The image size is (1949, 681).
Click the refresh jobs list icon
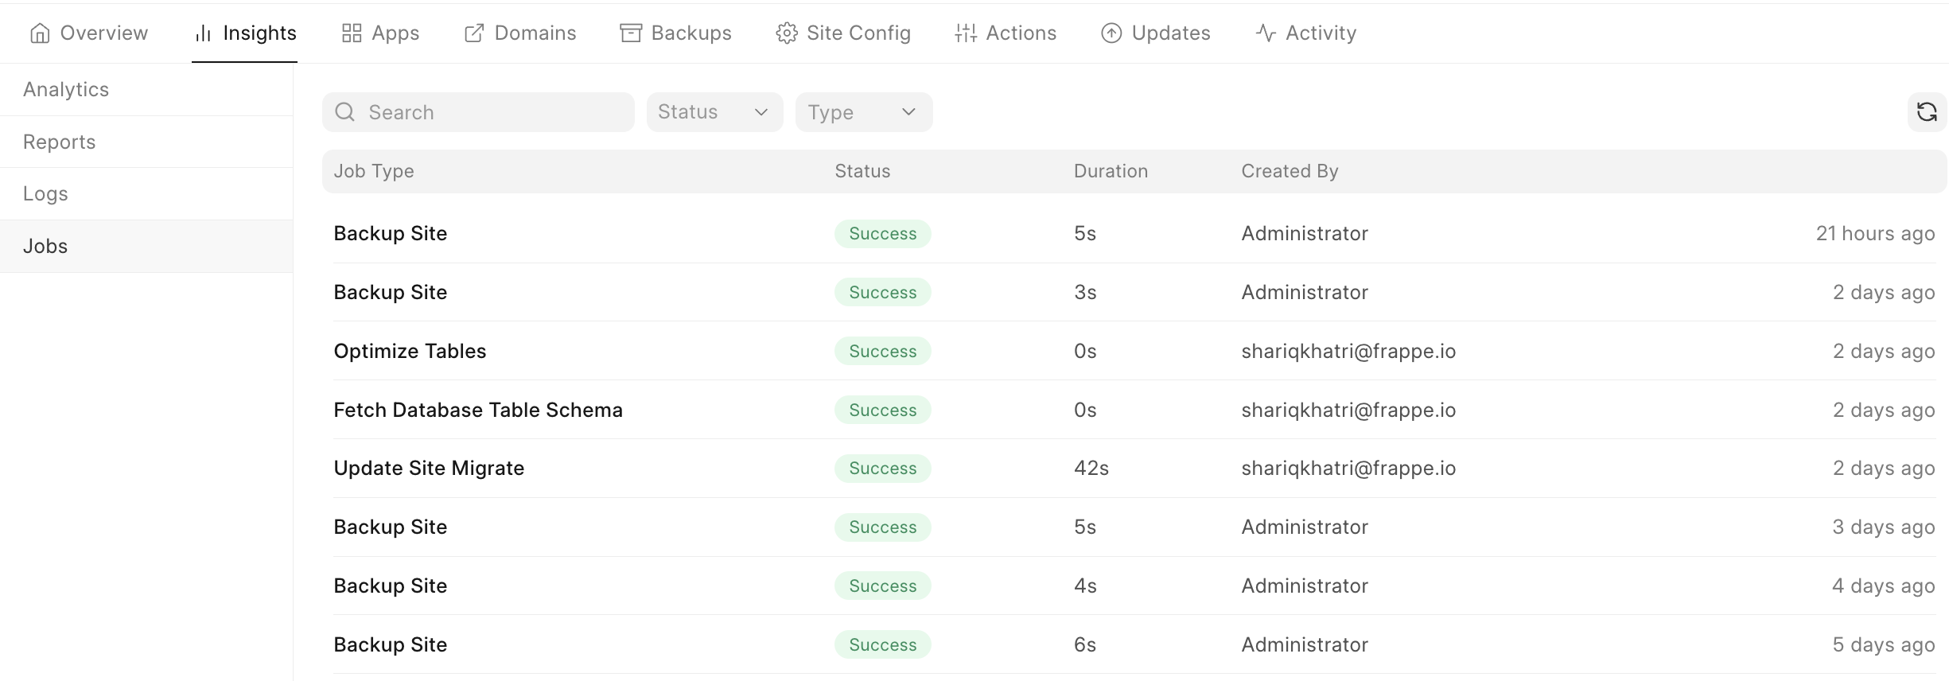pos(1926,112)
